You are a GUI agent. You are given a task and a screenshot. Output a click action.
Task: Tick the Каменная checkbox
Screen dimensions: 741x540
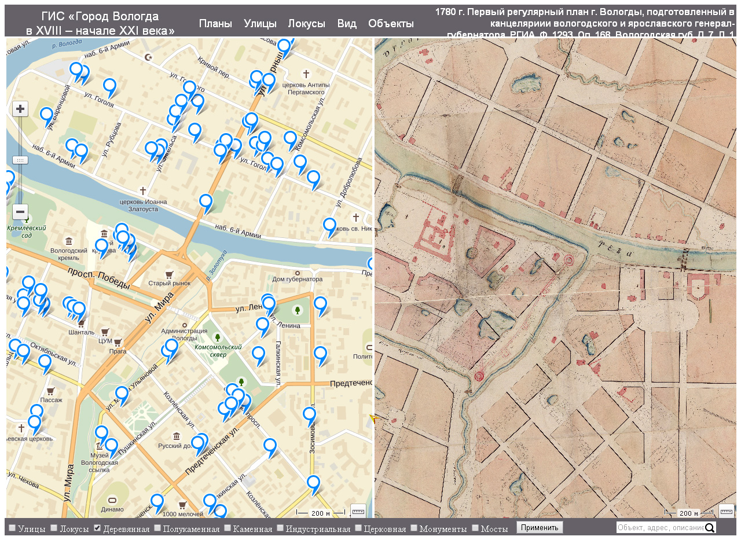coord(228,528)
